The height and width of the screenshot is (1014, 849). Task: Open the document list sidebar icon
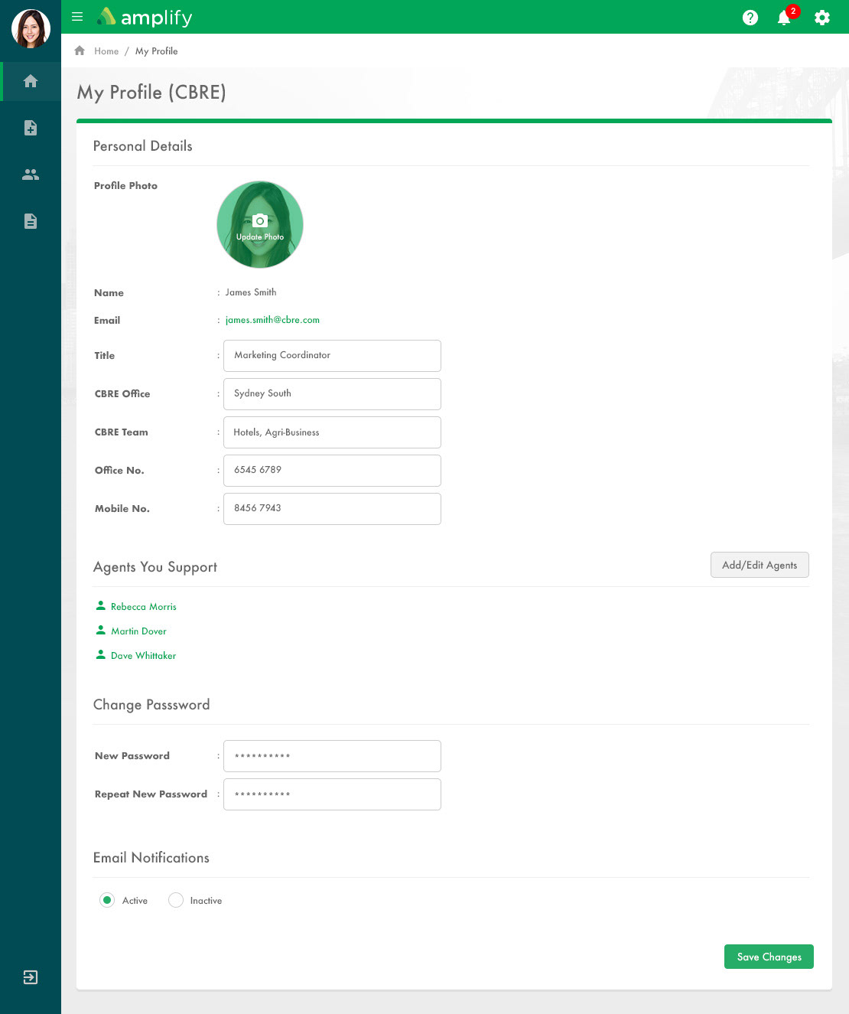[31, 221]
